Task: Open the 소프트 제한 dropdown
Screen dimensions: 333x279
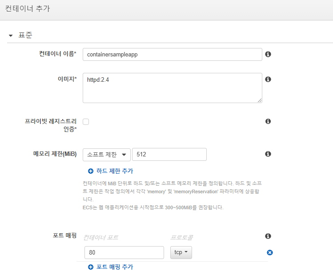Action: point(107,155)
